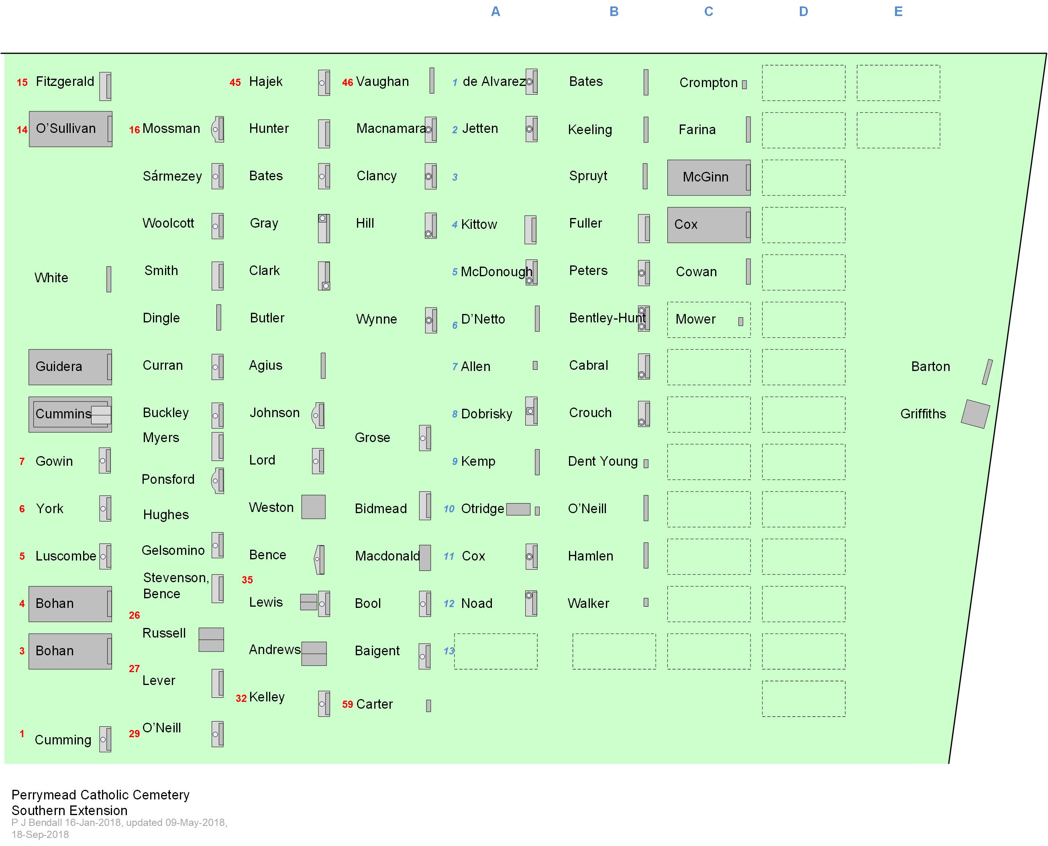Click the Fitzgerald grave label
The image size is (1048, 846).
click(x=65, y=82)
